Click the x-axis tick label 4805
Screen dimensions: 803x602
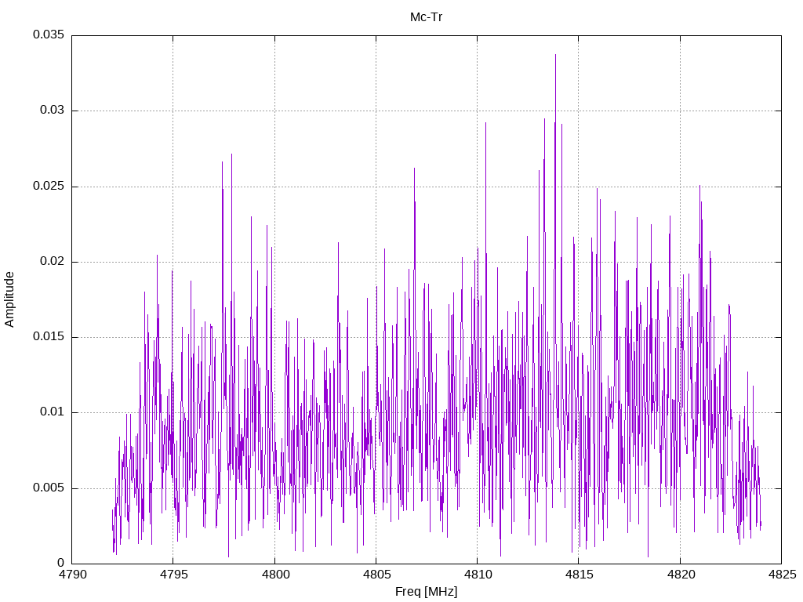click(x=377, y=575)
